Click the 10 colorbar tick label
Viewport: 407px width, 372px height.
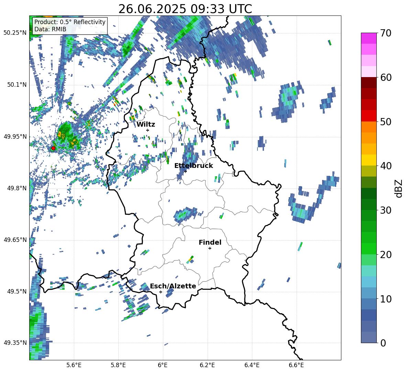tap(386, 299)
